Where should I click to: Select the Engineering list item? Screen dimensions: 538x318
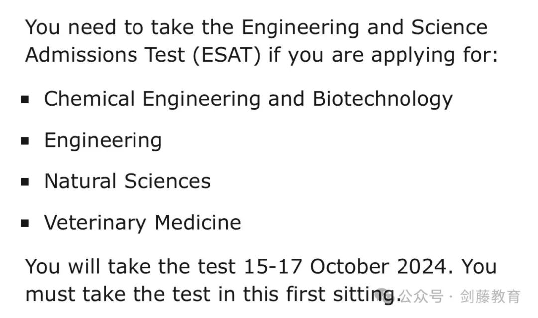tap(103, 141)
